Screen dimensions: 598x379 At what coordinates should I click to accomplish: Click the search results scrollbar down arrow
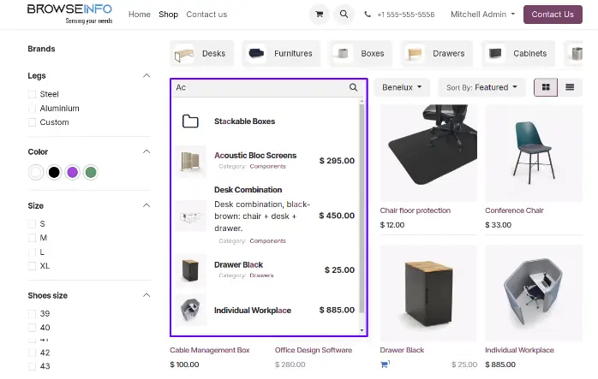[x=362, y=330]
